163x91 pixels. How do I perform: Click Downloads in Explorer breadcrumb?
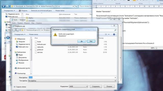(x=19, y=6)
